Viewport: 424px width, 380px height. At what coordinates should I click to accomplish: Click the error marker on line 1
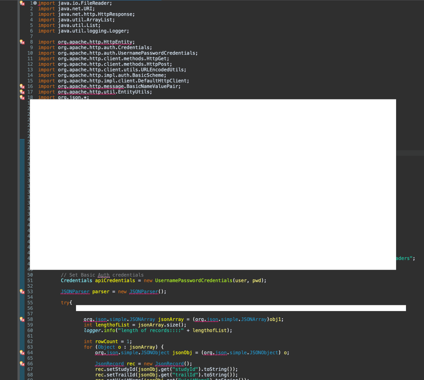[x=22, y=3]
